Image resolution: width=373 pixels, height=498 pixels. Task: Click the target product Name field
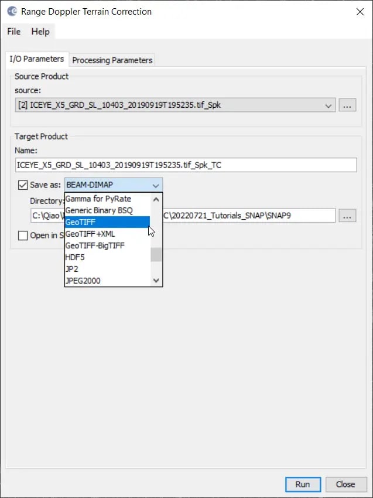coord(186,165)
